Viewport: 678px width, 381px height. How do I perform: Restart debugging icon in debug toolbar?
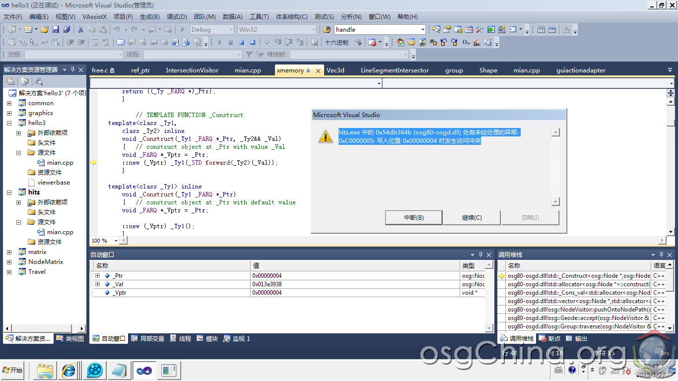click(x=253, y=43)
